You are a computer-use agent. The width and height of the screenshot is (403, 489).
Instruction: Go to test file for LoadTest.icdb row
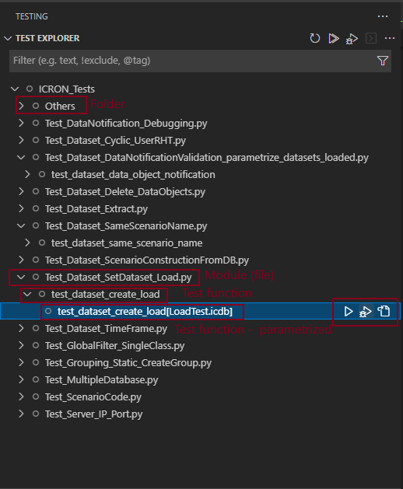point(384,311)
